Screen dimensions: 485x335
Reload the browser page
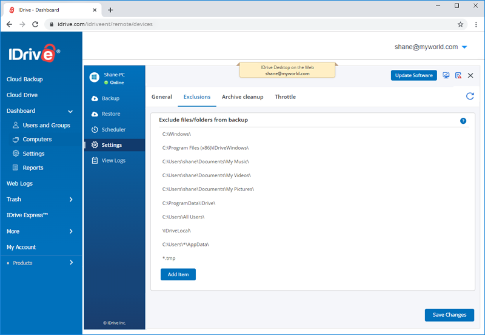35,24
